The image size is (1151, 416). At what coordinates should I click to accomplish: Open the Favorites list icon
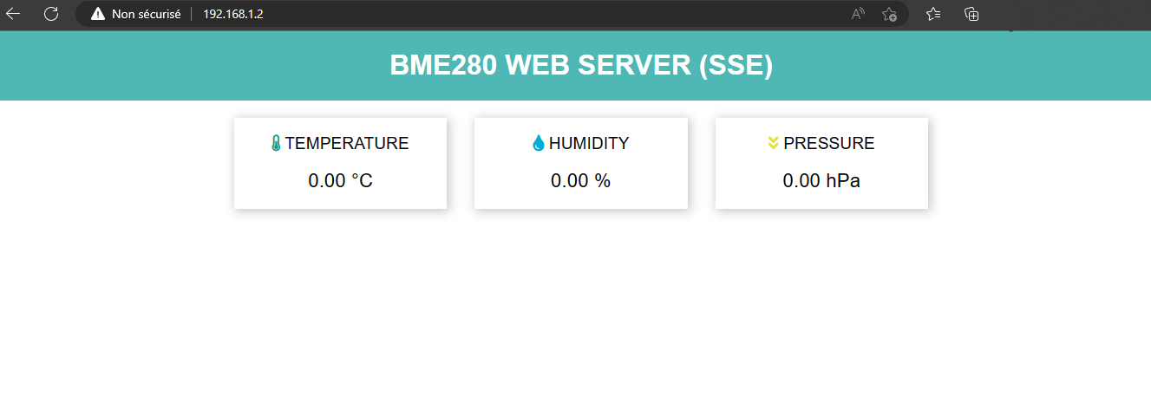933,14
